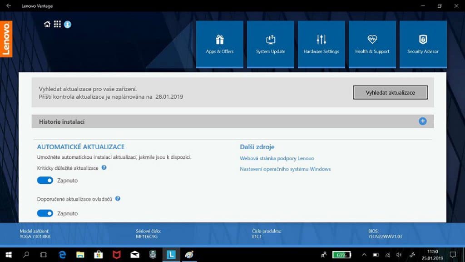Open battery status tray icon
Screen dimensions: 465x262
376,255
